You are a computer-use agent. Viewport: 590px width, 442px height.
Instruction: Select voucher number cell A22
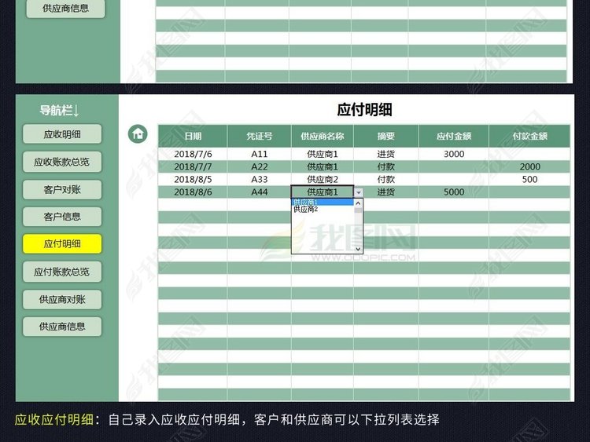tap(259, 166)
